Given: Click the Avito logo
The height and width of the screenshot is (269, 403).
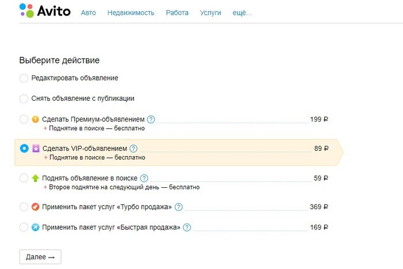Looking at the screenshot, I should [x=45, y=10].
